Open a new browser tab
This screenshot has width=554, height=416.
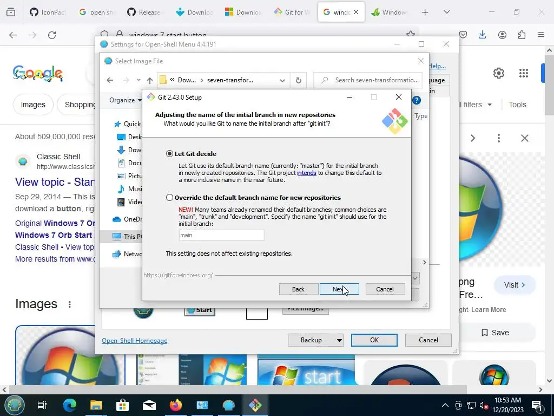coord(425,12)
